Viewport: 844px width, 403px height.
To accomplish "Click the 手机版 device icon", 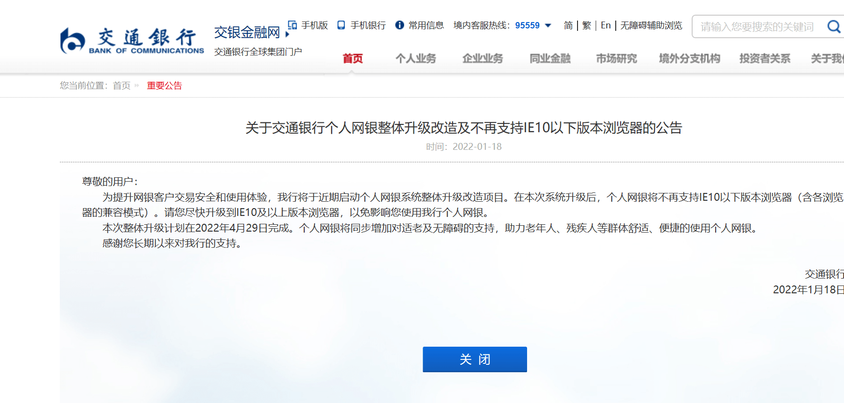I will pyautogui.click(x=292, y=25).
